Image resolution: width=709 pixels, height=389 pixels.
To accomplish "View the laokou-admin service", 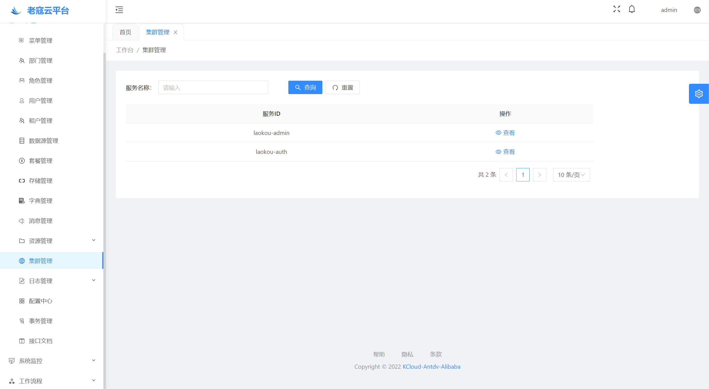I will click(x=505, y=133).
